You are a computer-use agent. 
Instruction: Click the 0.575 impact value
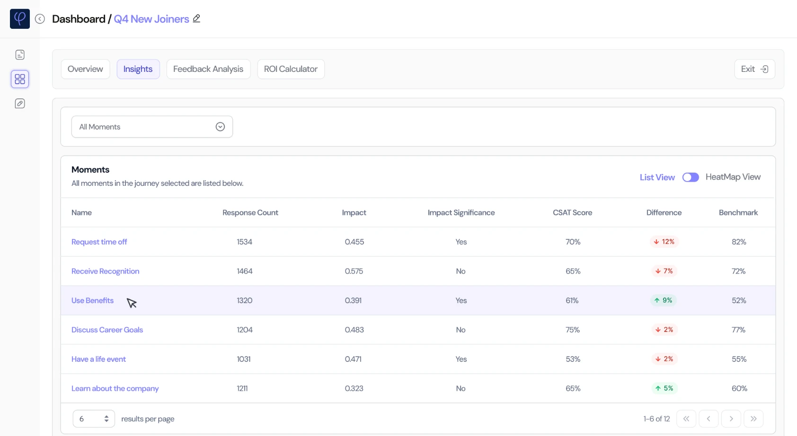click(354, 271)
